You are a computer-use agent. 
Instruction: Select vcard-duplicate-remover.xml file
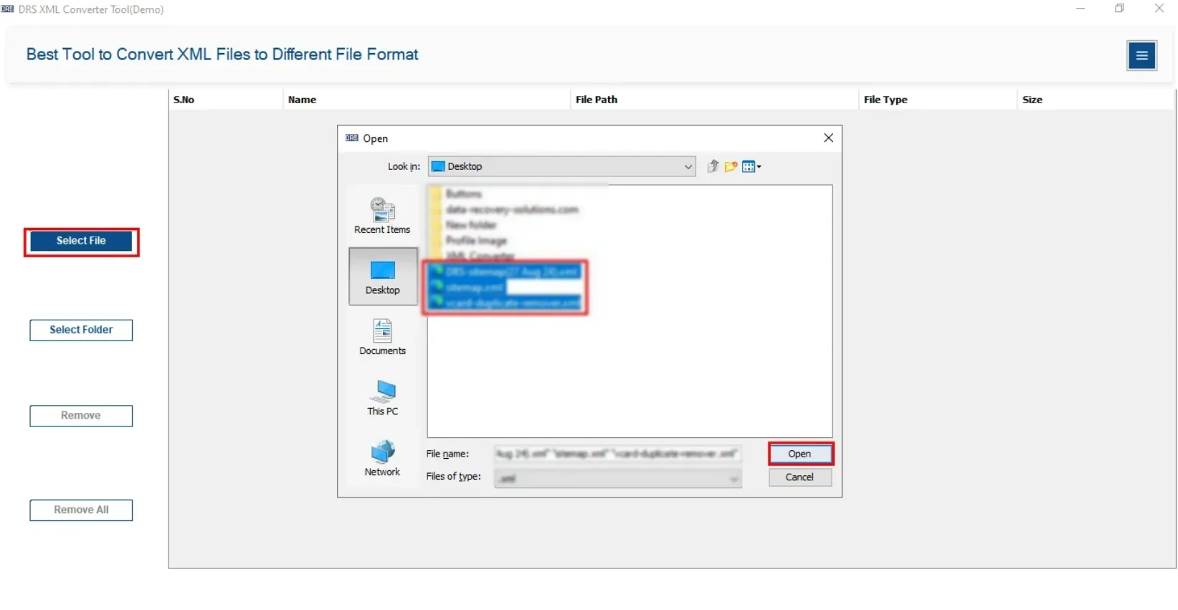coord(505,303)
